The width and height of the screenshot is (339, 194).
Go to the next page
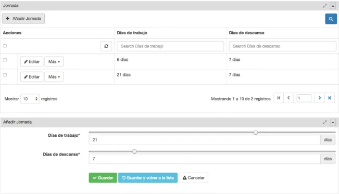click(320, 98)
